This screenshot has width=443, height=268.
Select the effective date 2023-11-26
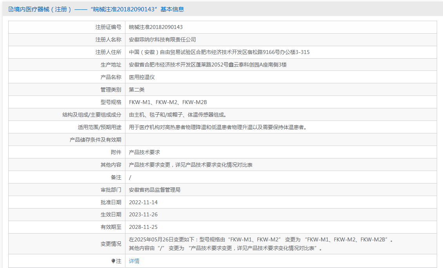click(x=143, y=214)
